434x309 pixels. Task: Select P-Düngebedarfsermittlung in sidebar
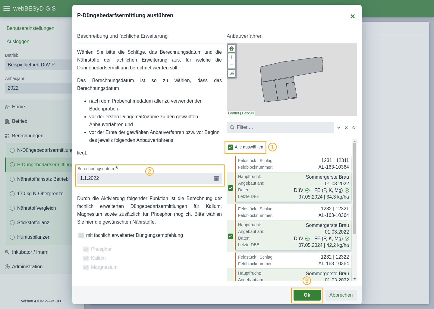coord(39,165)
